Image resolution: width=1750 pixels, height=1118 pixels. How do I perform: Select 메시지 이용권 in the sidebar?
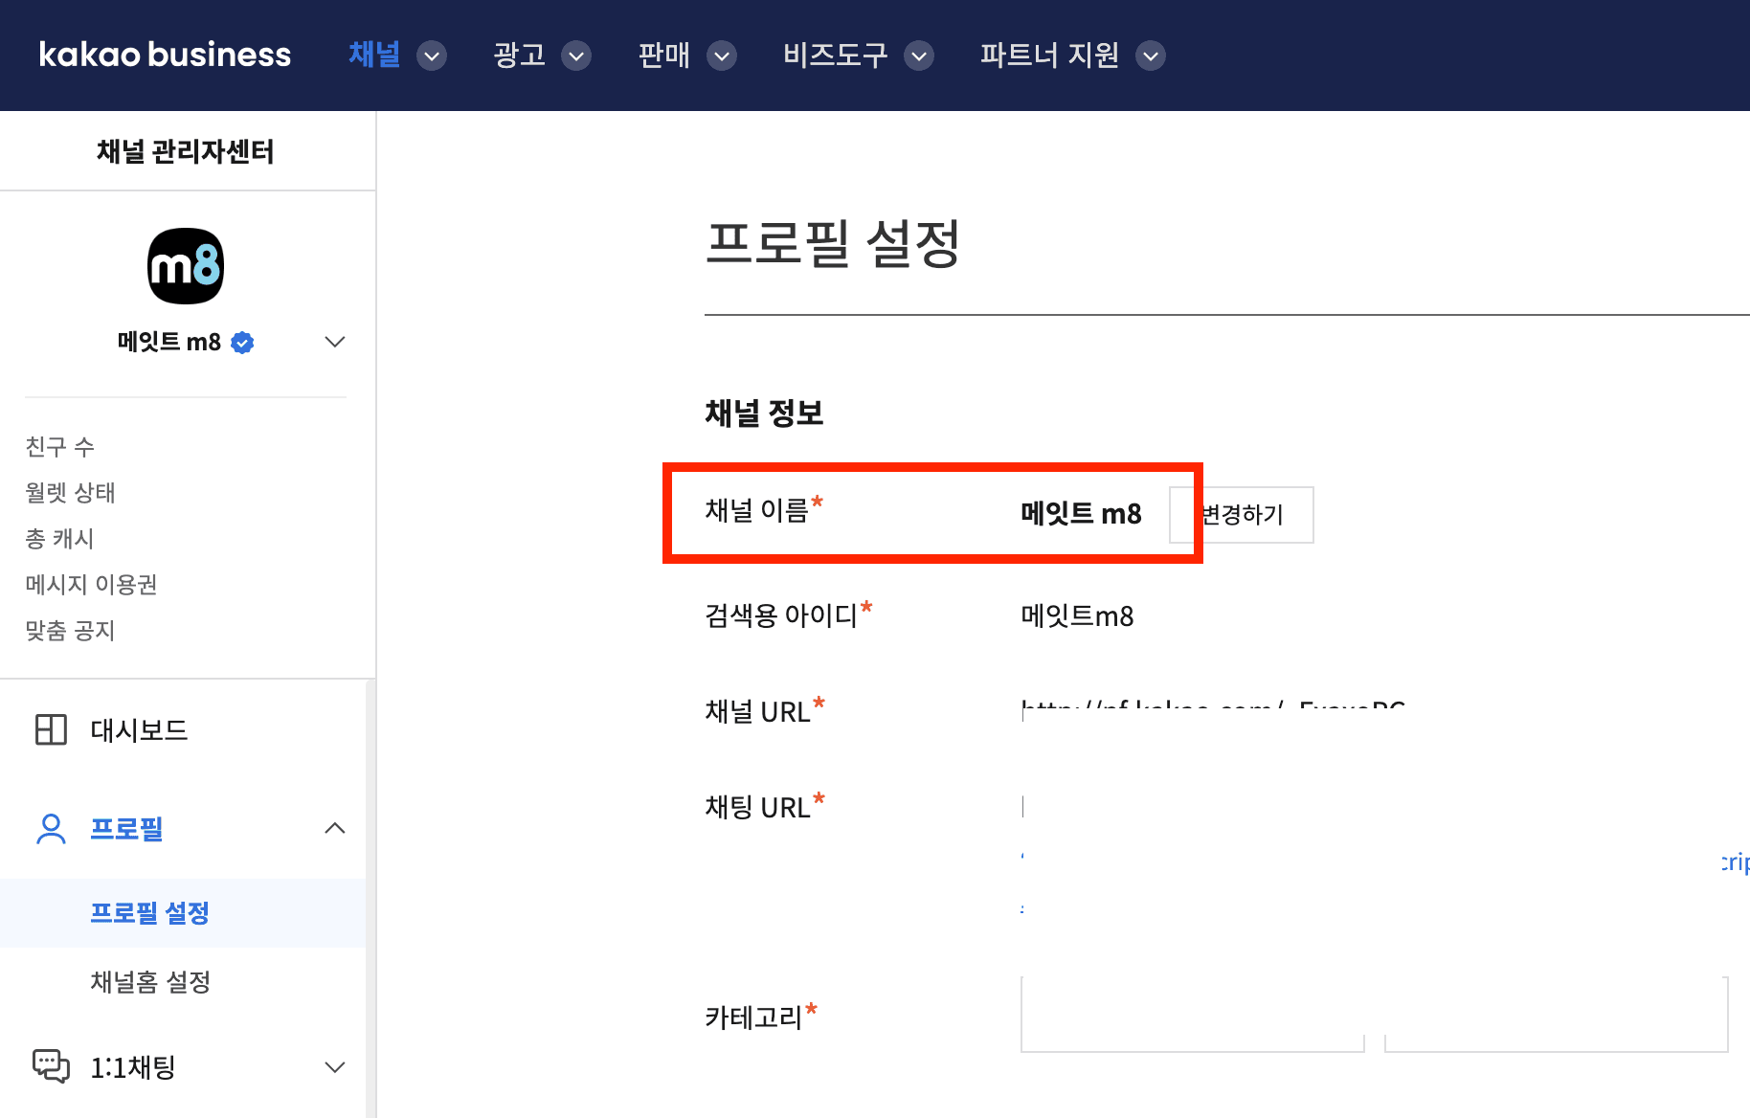91,585
